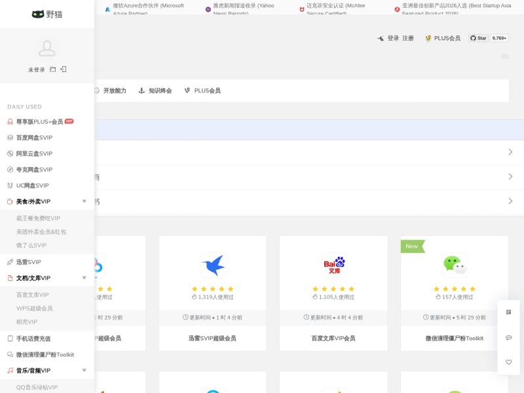The width and height of the screenshot is (524, 393).
Task: Click the 音乐/音频VIP music note icon
Action: pyautogui.click(x=10, y=371)
